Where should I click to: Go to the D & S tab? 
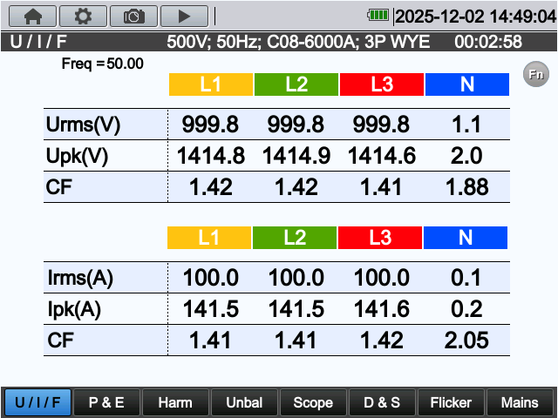[x=382, y=402]
